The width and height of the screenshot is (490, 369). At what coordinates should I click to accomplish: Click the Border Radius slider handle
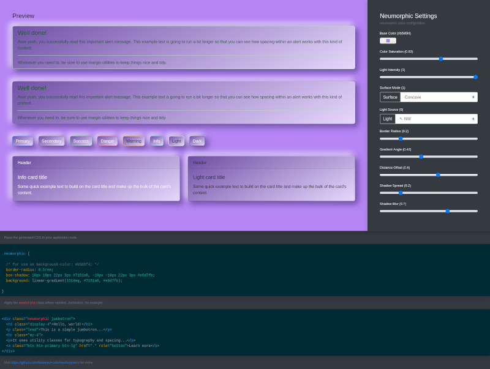pyautogui.click(x=401, y=138)
